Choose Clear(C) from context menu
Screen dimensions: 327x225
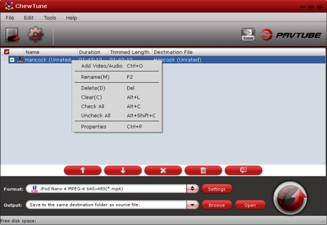click(x=117, y=97)
